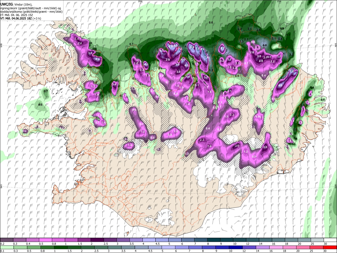Click the 'IT: Mið. 04. 06. 2025 15Z' line

click(x=17, y=15)
